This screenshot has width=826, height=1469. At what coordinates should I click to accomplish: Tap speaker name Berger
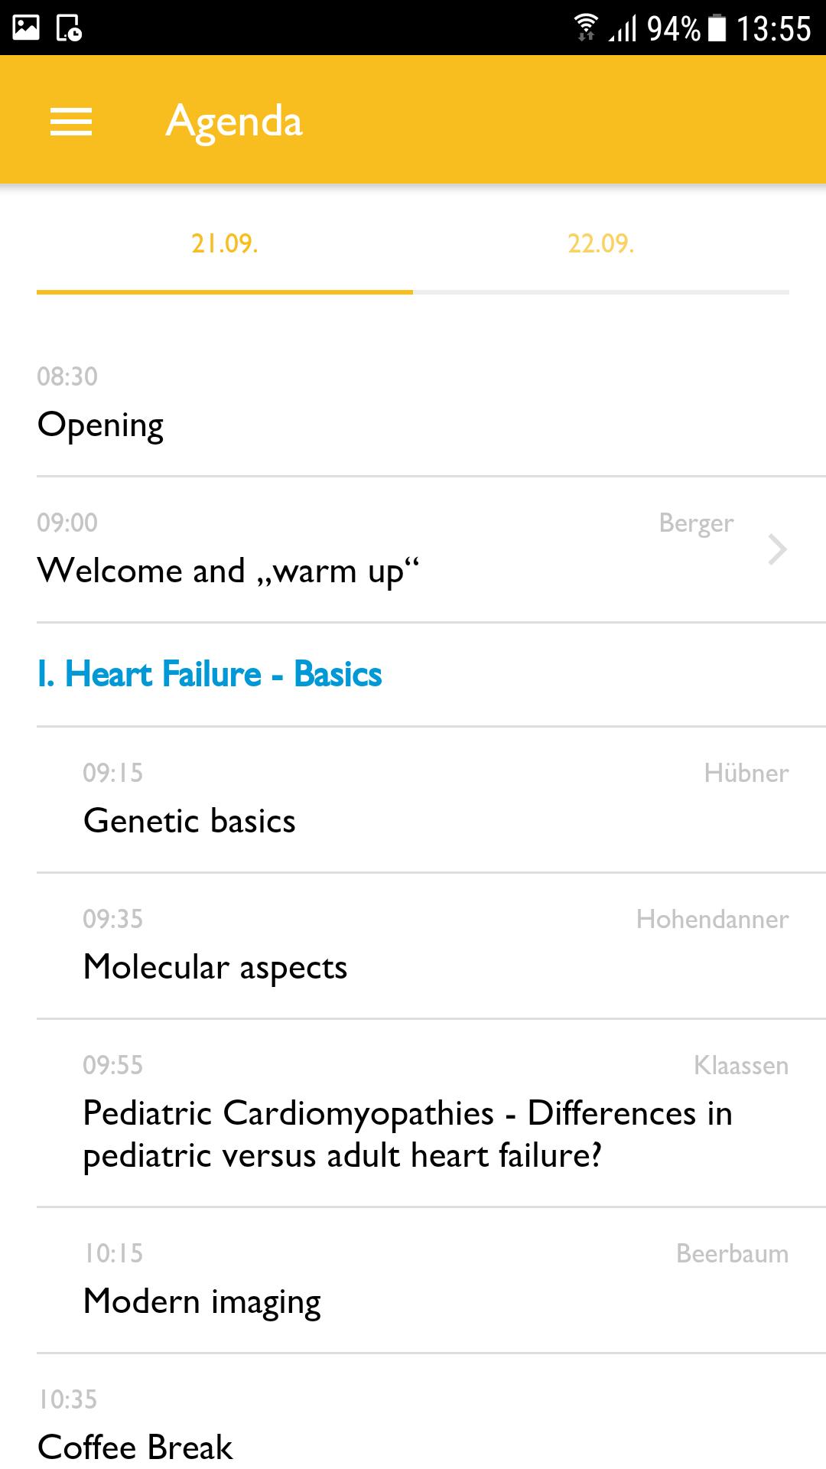pyautogui.click(x=696, y=523)
